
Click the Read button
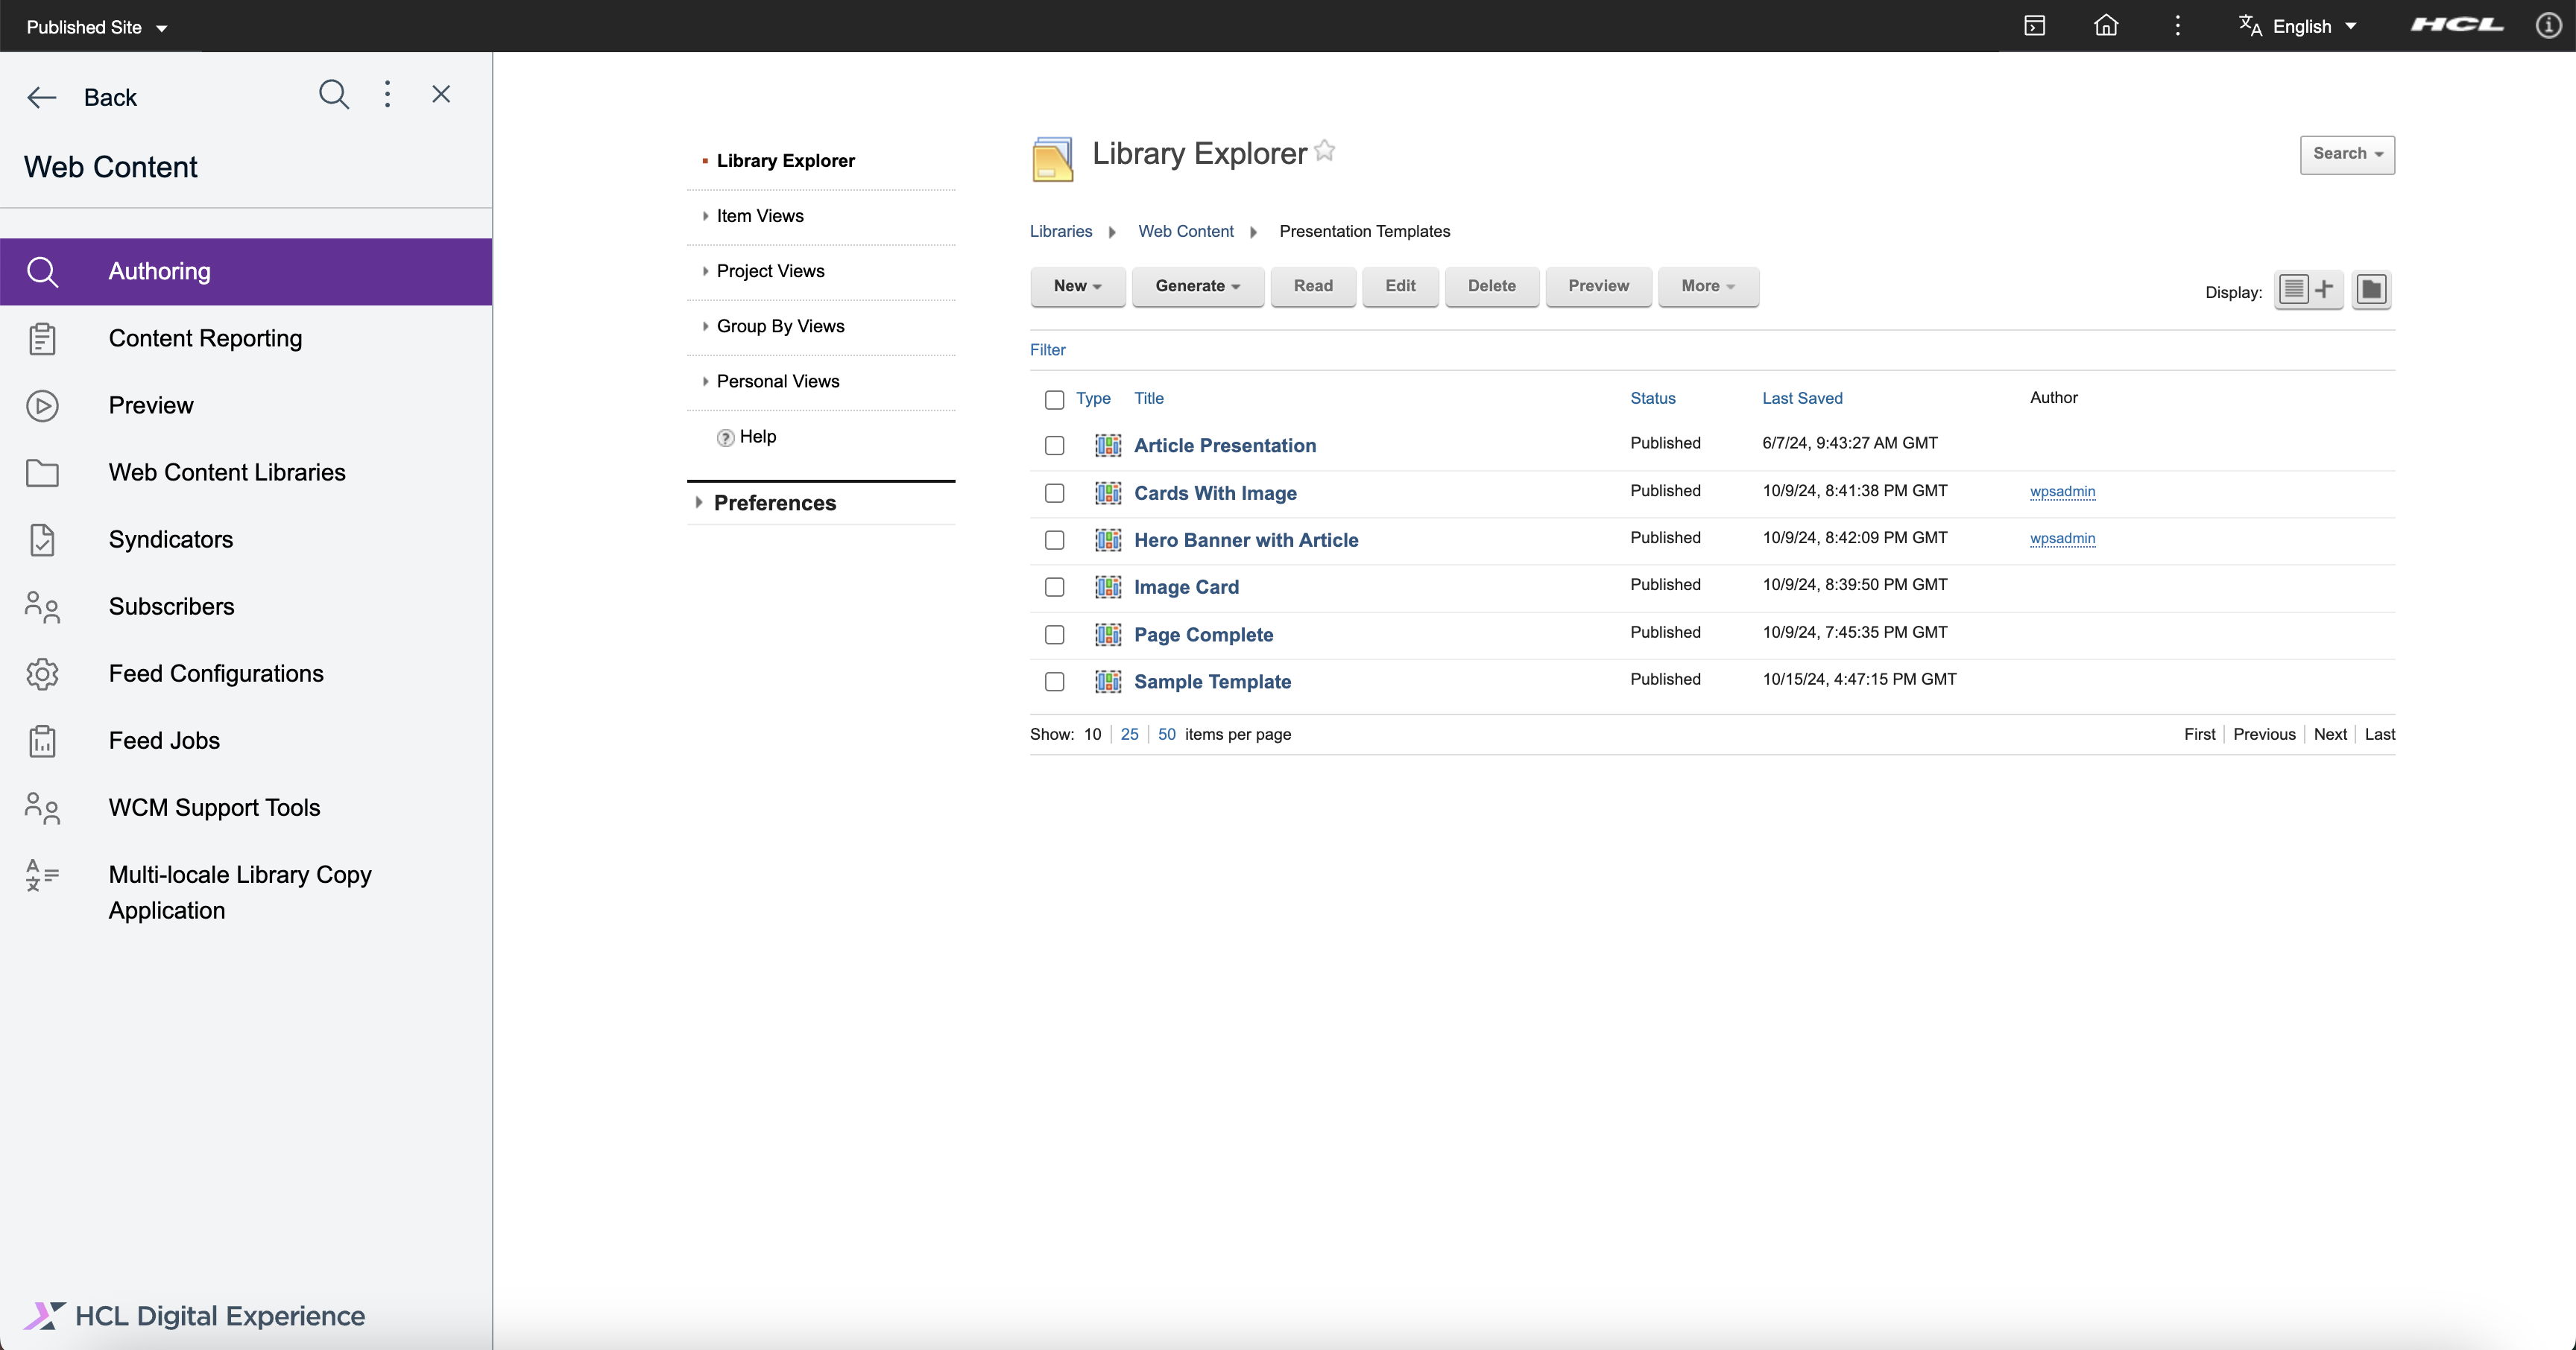(x=1313, y=287)
